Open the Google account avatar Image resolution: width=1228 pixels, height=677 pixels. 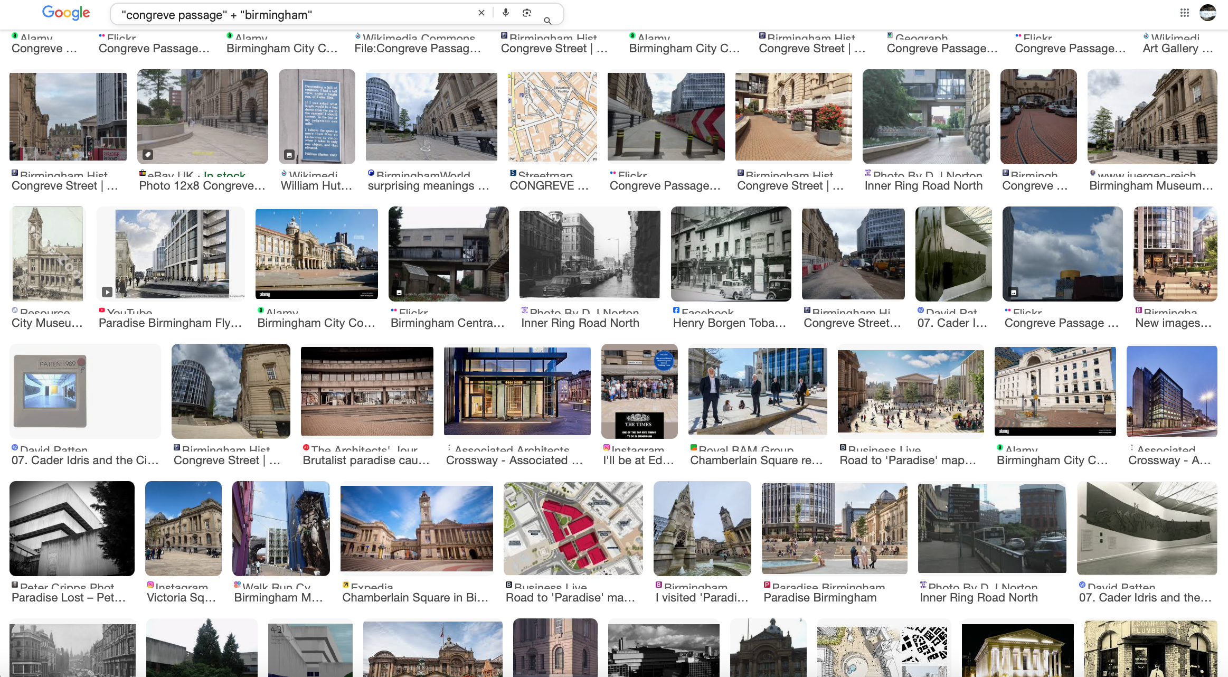(x=1207, y=13)
